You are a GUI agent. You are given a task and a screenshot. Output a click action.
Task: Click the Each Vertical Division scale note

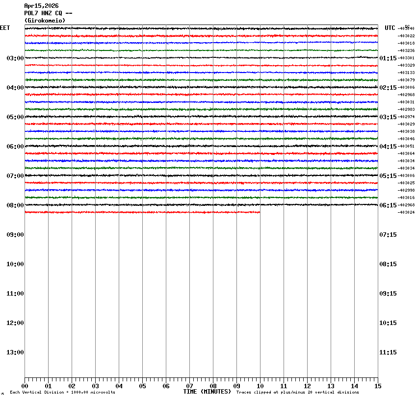(x=62, y=392)
